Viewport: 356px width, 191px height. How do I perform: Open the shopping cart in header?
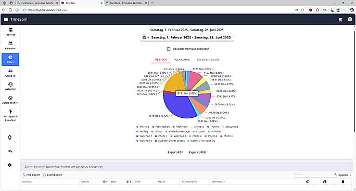(340, 20)
